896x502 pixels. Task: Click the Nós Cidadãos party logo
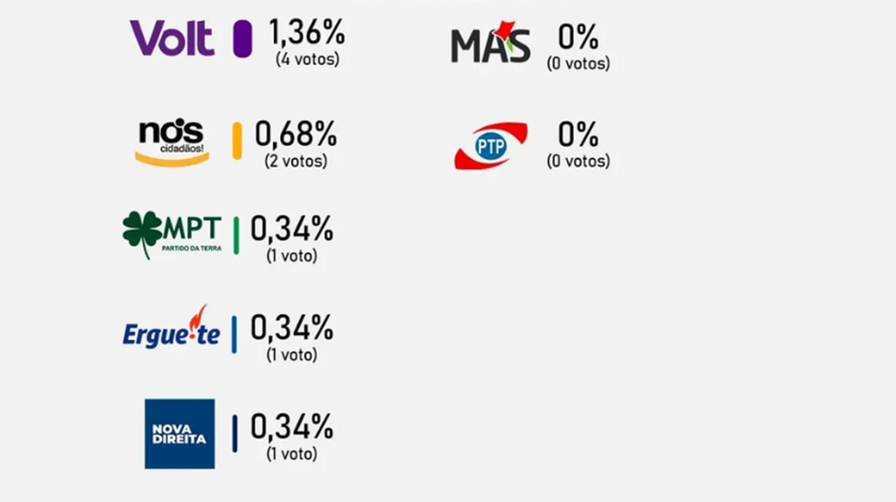[x=171, y=141]
